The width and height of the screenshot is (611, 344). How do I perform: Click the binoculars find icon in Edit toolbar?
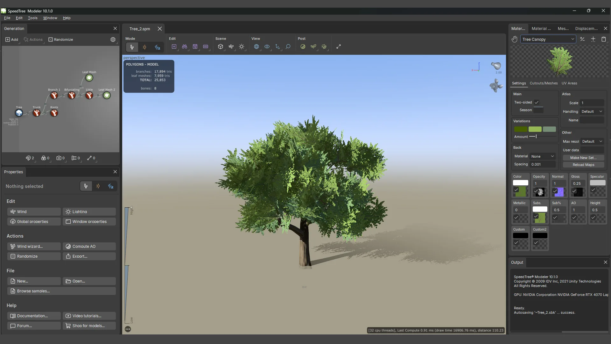[x=185, y=47]
